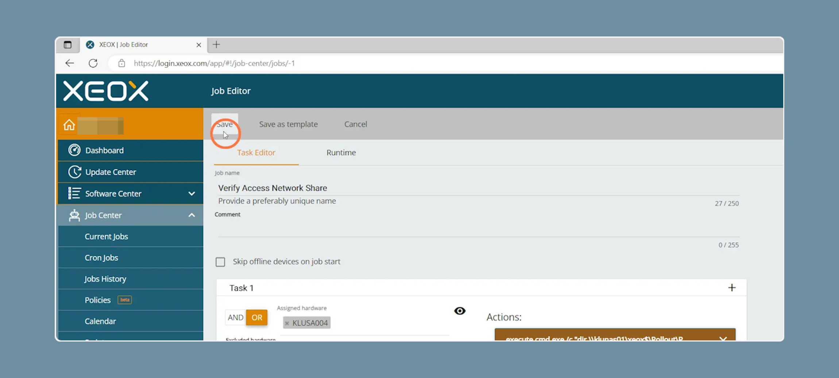The image size is (839, 378).
Task: Click the Job name input field
Action: pyautogui.click(x=479, y=188)
